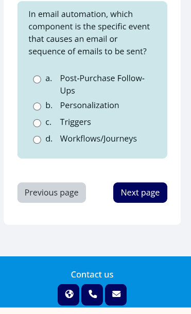The width and height of the screenshot is (191, 314).
Task: Open the website globe contact icon
Action: click(68, 294)
